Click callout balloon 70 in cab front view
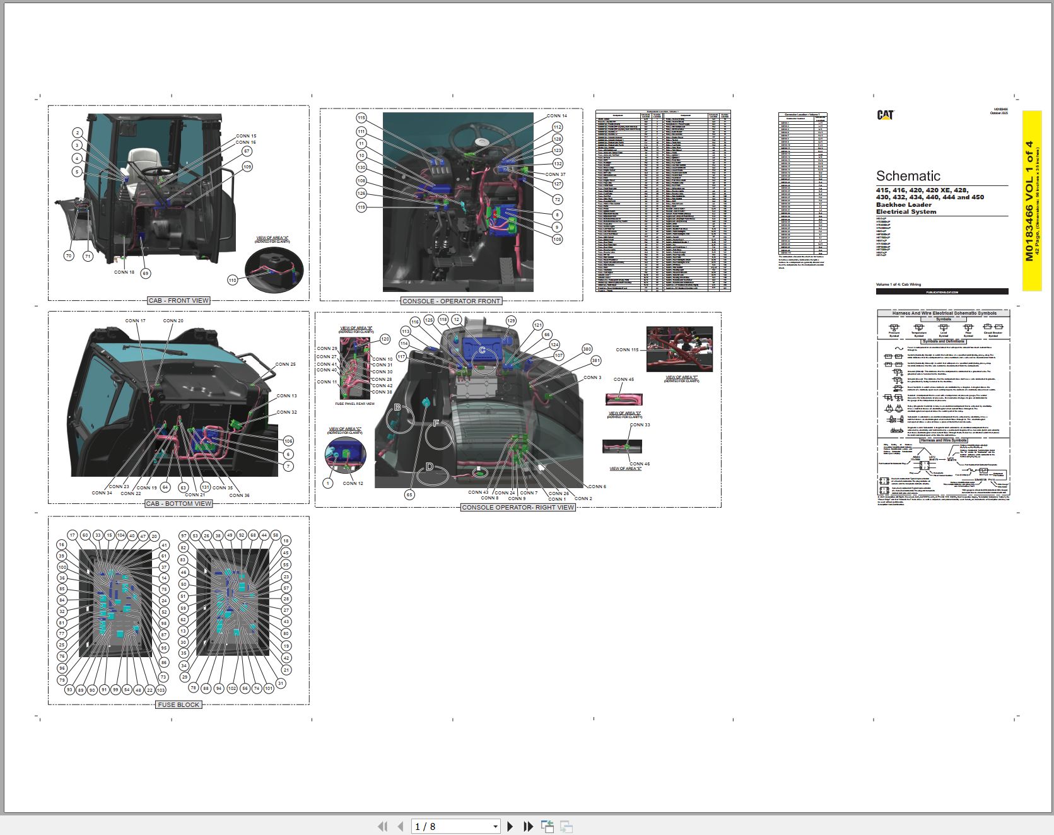 [x=69, y=255]
